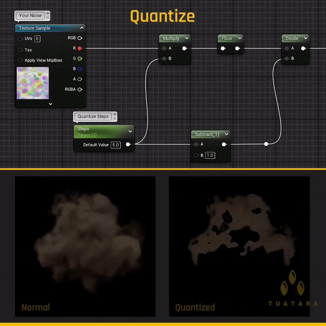Select the Divide node title
Viewport: 326px width, 326px height.
pos(292,38)
